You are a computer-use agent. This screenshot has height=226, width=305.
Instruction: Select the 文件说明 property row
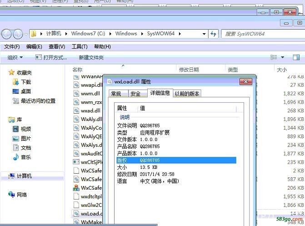click(176, 126)
